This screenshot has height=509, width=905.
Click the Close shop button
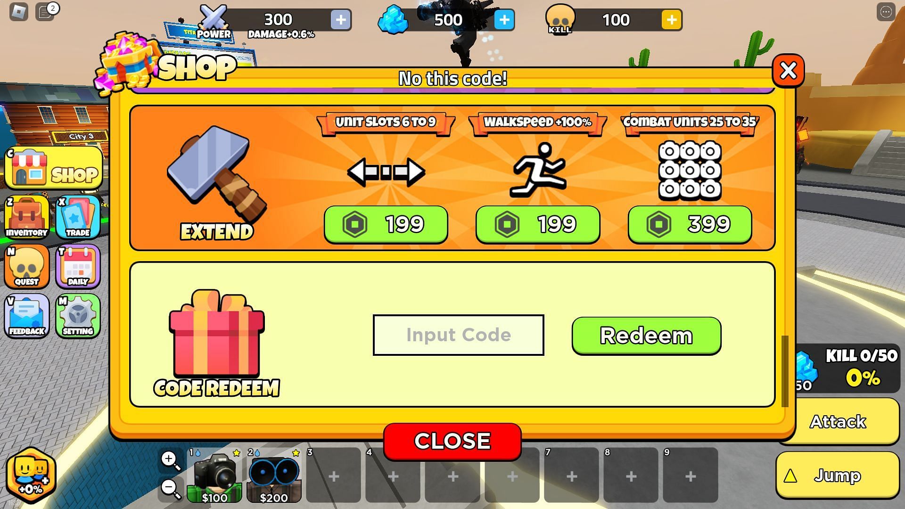[x=452, y=439]
